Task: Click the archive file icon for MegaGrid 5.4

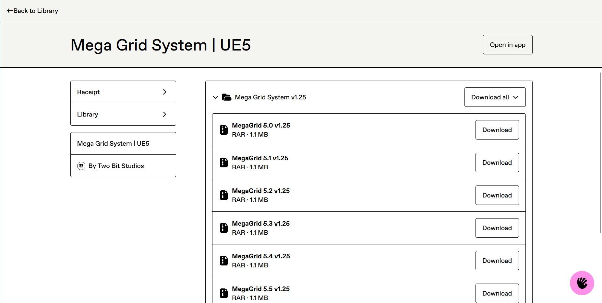Action: click(x=224, y=261)
